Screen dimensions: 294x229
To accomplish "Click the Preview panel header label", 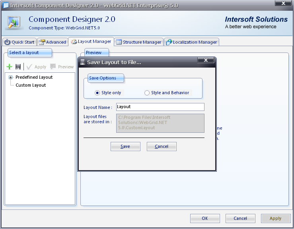I will 96,52.
